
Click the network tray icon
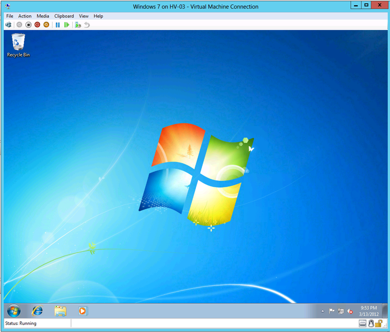point(341,311)
